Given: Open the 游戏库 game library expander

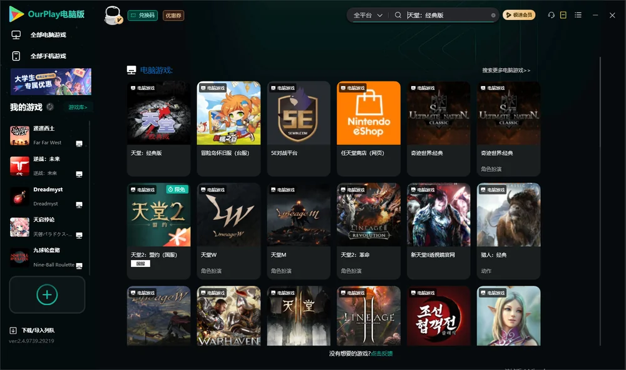Looking at the screenshot, I should (78, 107).
